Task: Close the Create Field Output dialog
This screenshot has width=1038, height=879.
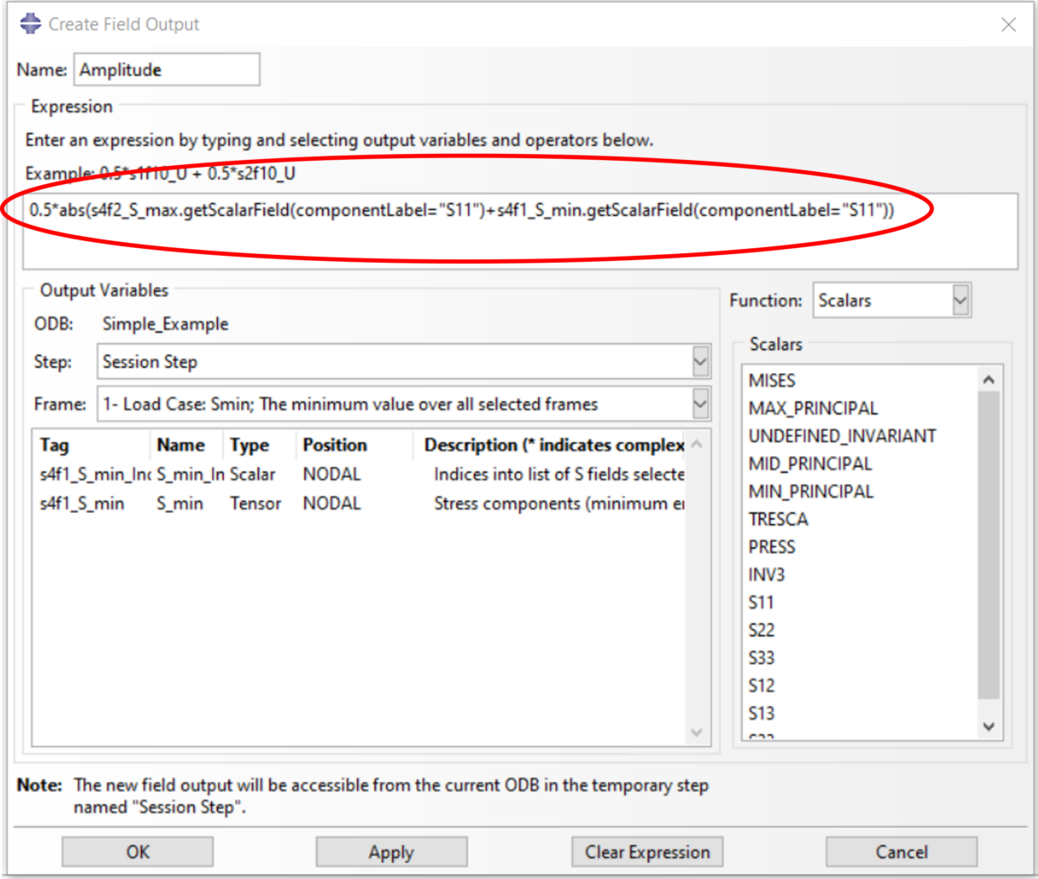Action: tap(1009, 24)
